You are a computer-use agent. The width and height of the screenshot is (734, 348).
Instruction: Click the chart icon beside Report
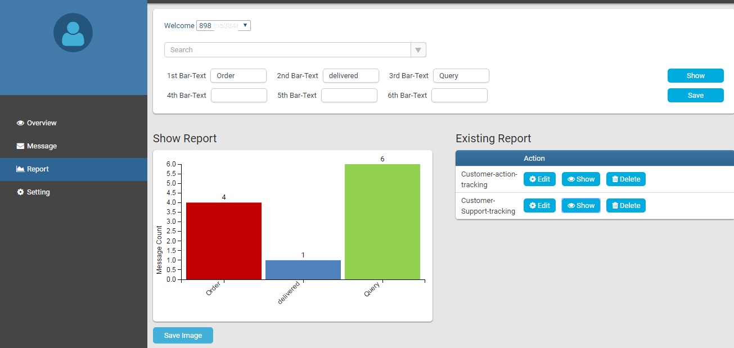pos(21,169)
